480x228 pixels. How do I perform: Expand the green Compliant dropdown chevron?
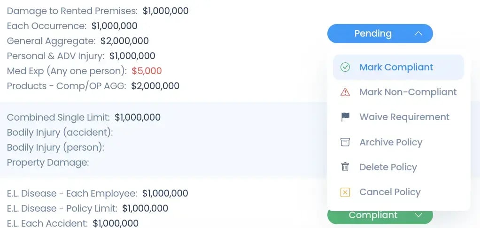pyautogui.click(x=418, y=215)
